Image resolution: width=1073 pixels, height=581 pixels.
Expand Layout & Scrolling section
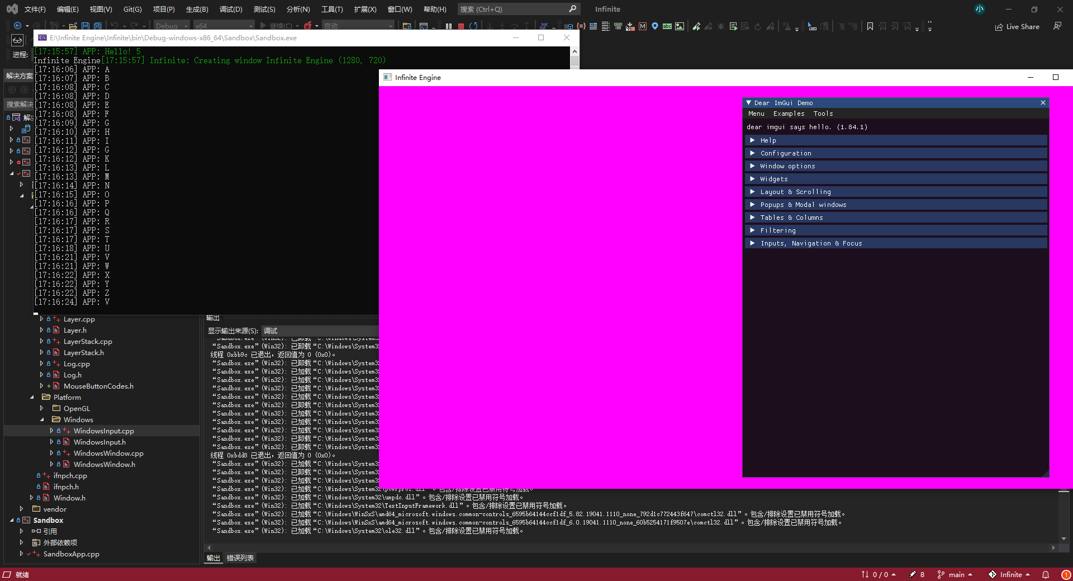[896, 192]
